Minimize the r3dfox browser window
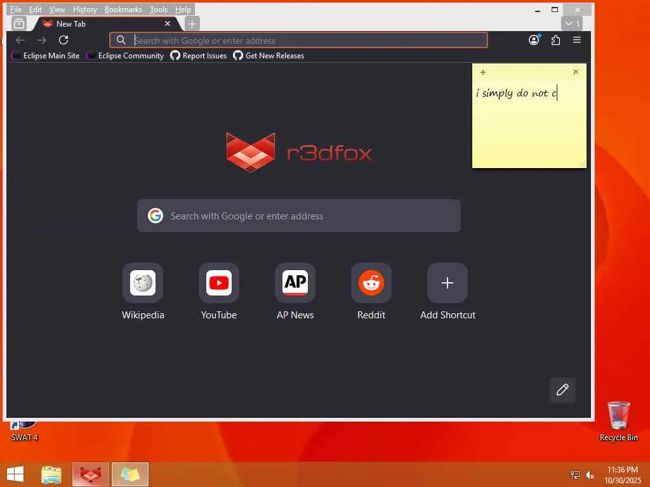Viewport: 650px width, 487px height. [538, 10]
